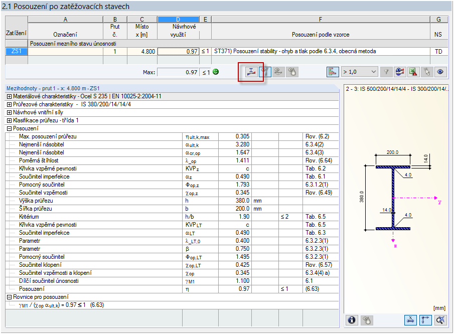Reset the cross-section view zoom
The image size is (454, 334).
[x=440, y=320]
